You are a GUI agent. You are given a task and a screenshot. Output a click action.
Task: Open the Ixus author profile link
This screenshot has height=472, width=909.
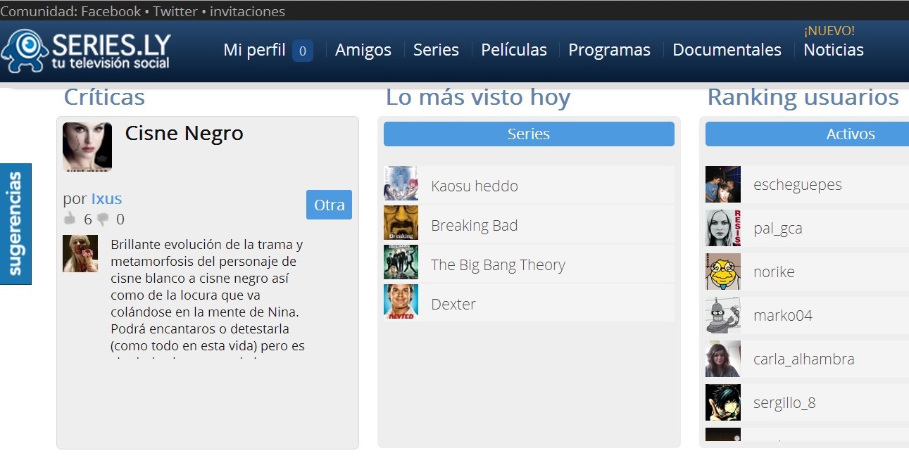click(106, 198)
